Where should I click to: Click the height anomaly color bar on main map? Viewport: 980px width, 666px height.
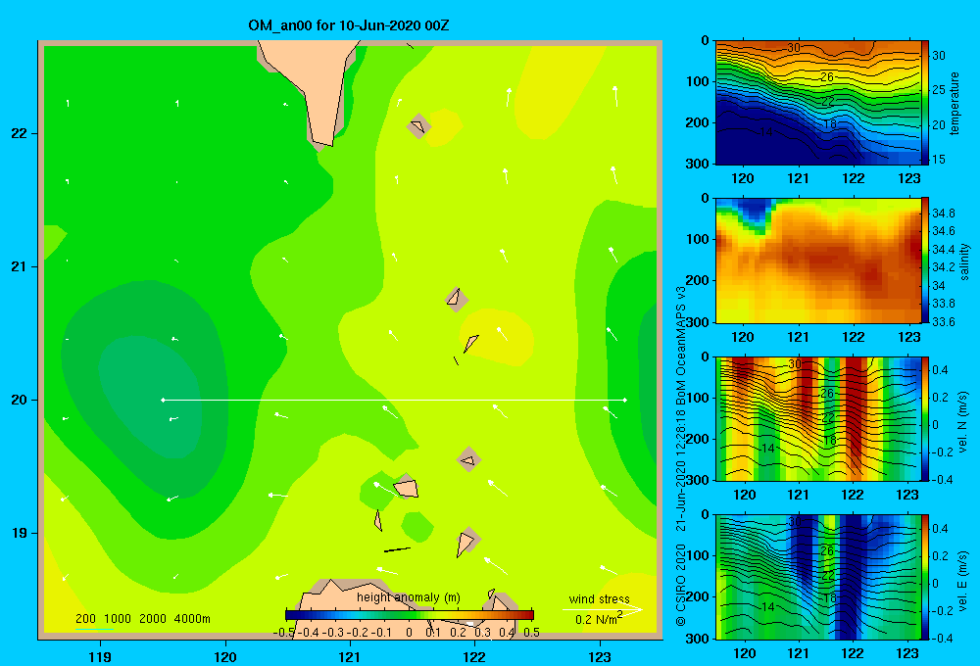(x=410, y=615)
